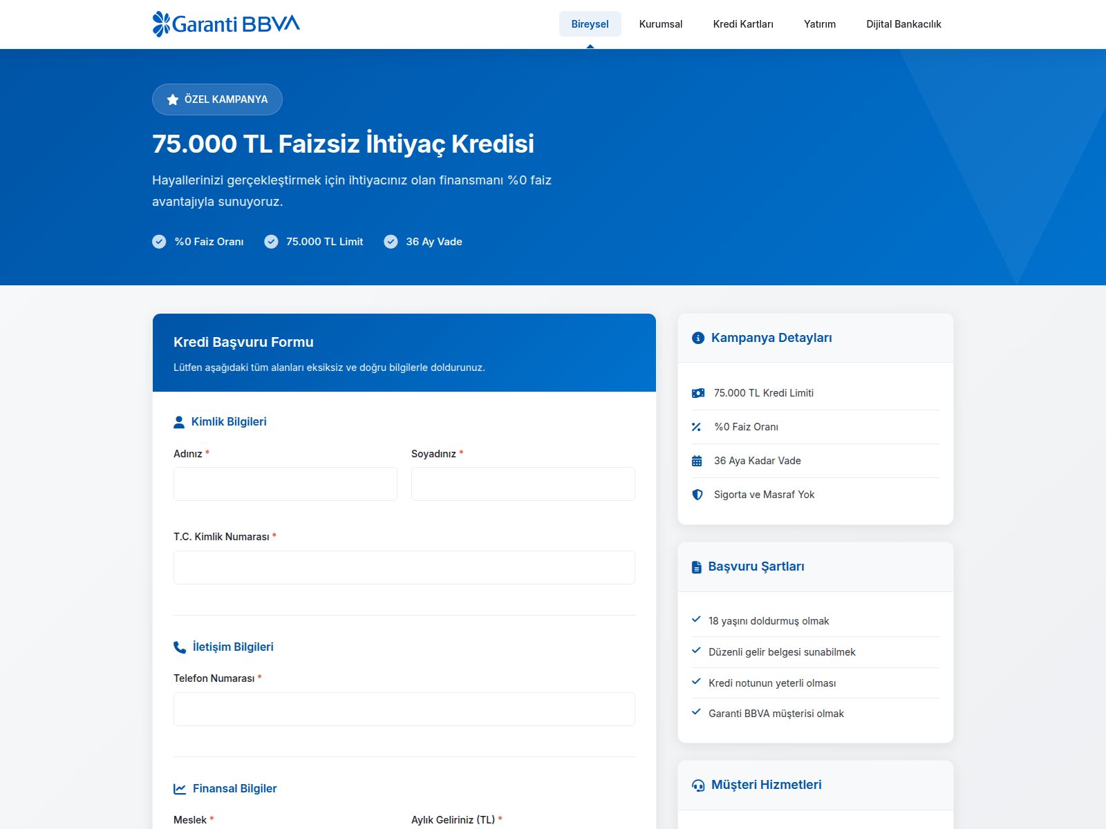The height and width of the screenshot is (829, 1106).
Task: Click the Garanti BBVA logo
Action: pyautogui.click(x=226, y=24)
